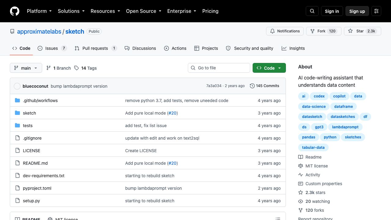Open the pyproject.toml file
Screen dimensions: 391x220
pyautogui.click(x=37, y=188)
